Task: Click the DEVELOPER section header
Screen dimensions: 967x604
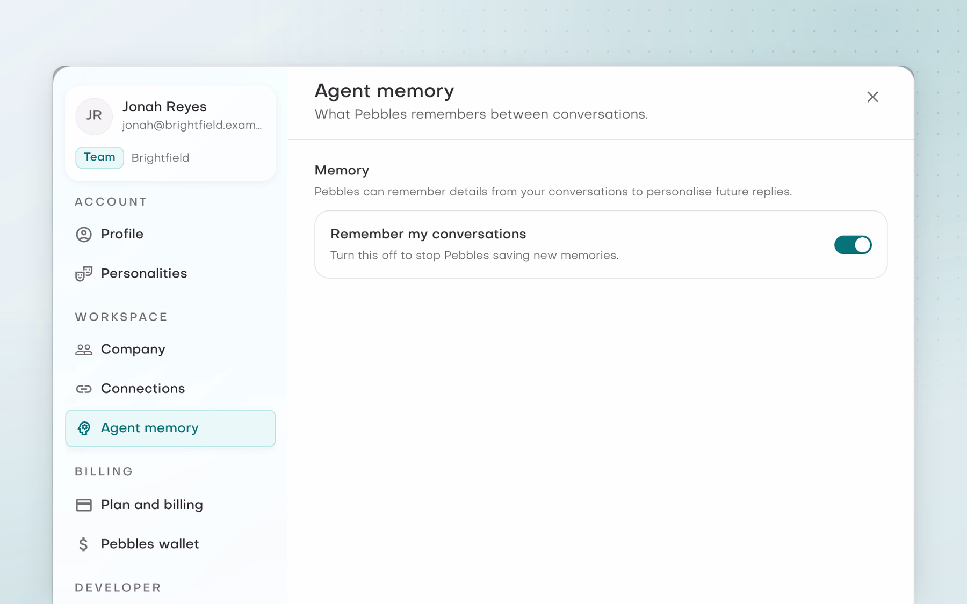Action: [x=118, y=588]
